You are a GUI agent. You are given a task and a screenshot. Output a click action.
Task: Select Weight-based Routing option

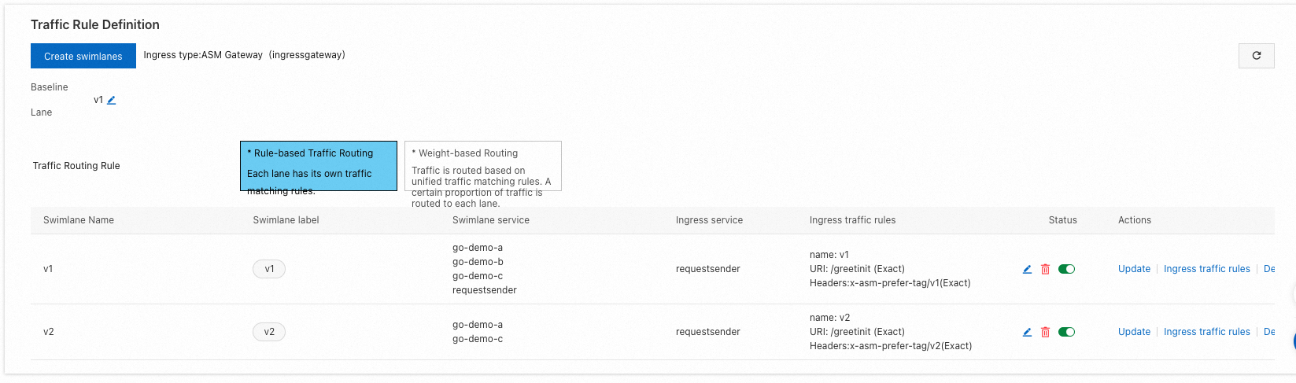point(482,165)
